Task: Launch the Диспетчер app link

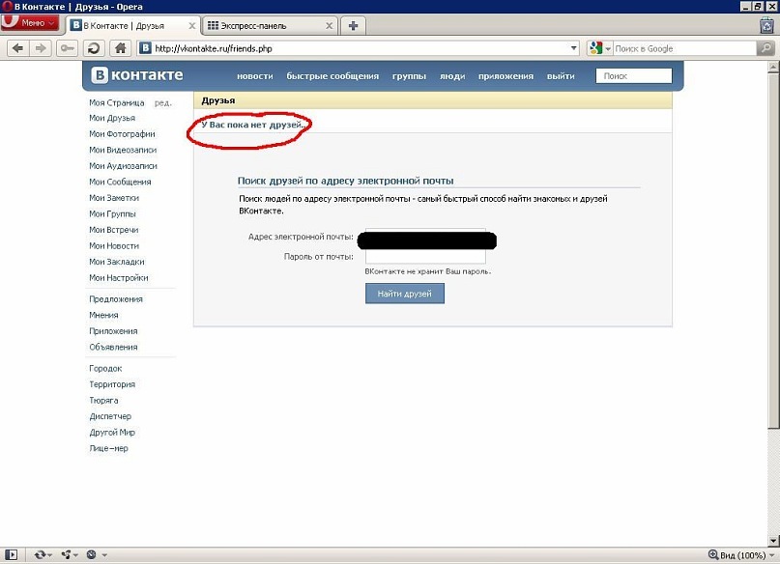Action: 110,416
